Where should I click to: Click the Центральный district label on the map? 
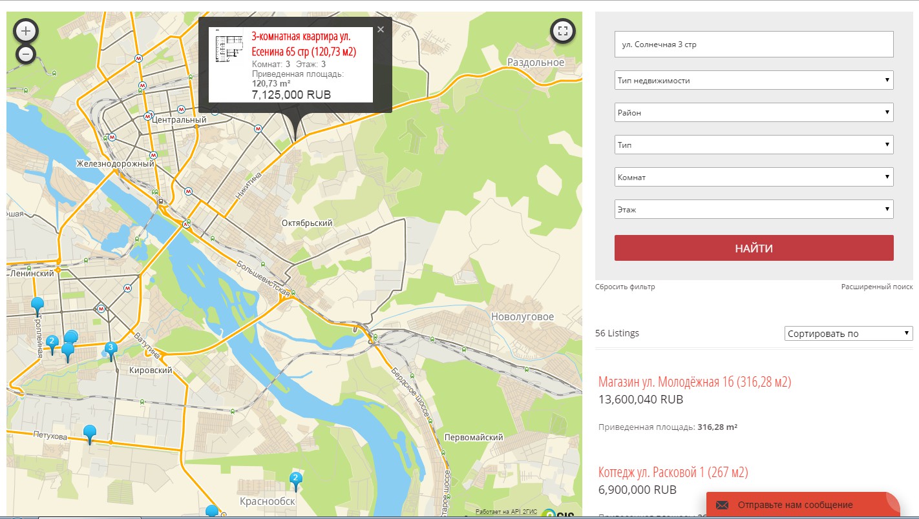click(179, 120)
